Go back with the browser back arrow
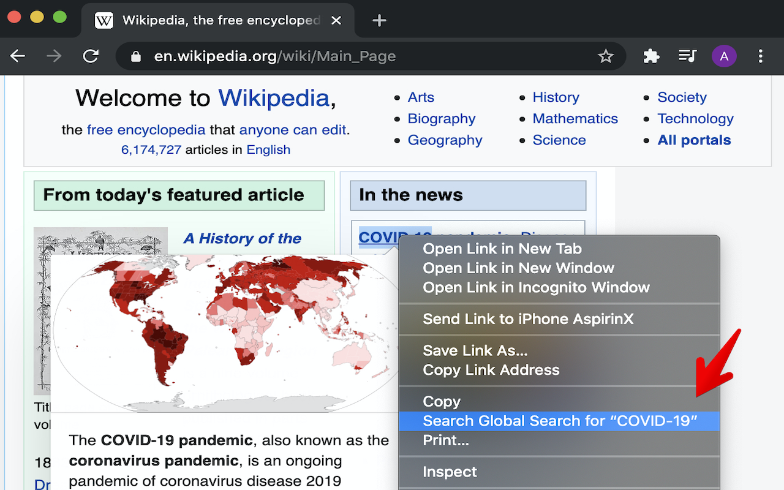The image size is (784, 490). pyautogui.click(x=18, y=56)
